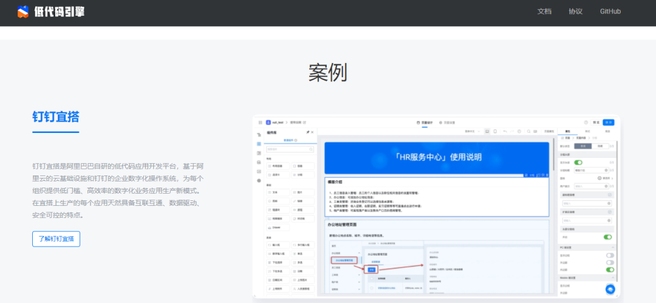Click the 预览 button in the editor

pyautogui.click(x=596, y=122)
